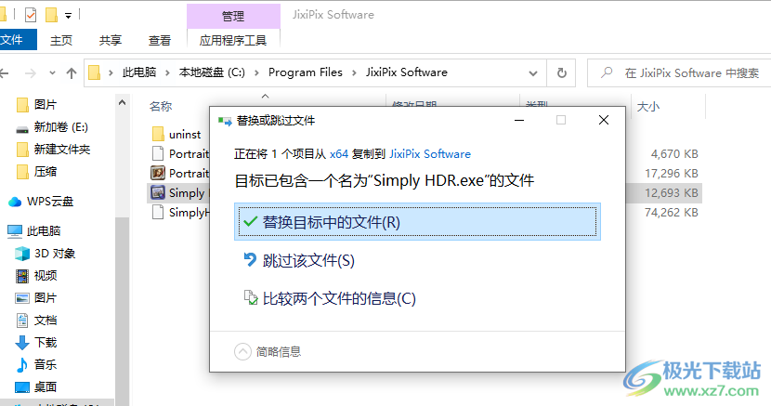The image size is (771, 406).
Task: Open the x64 source folder link
Action: 339,154
